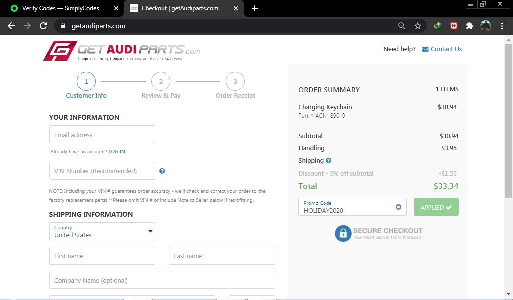513x300 pixels.
Task: Focus the Email address field
Action: (102, 134)
